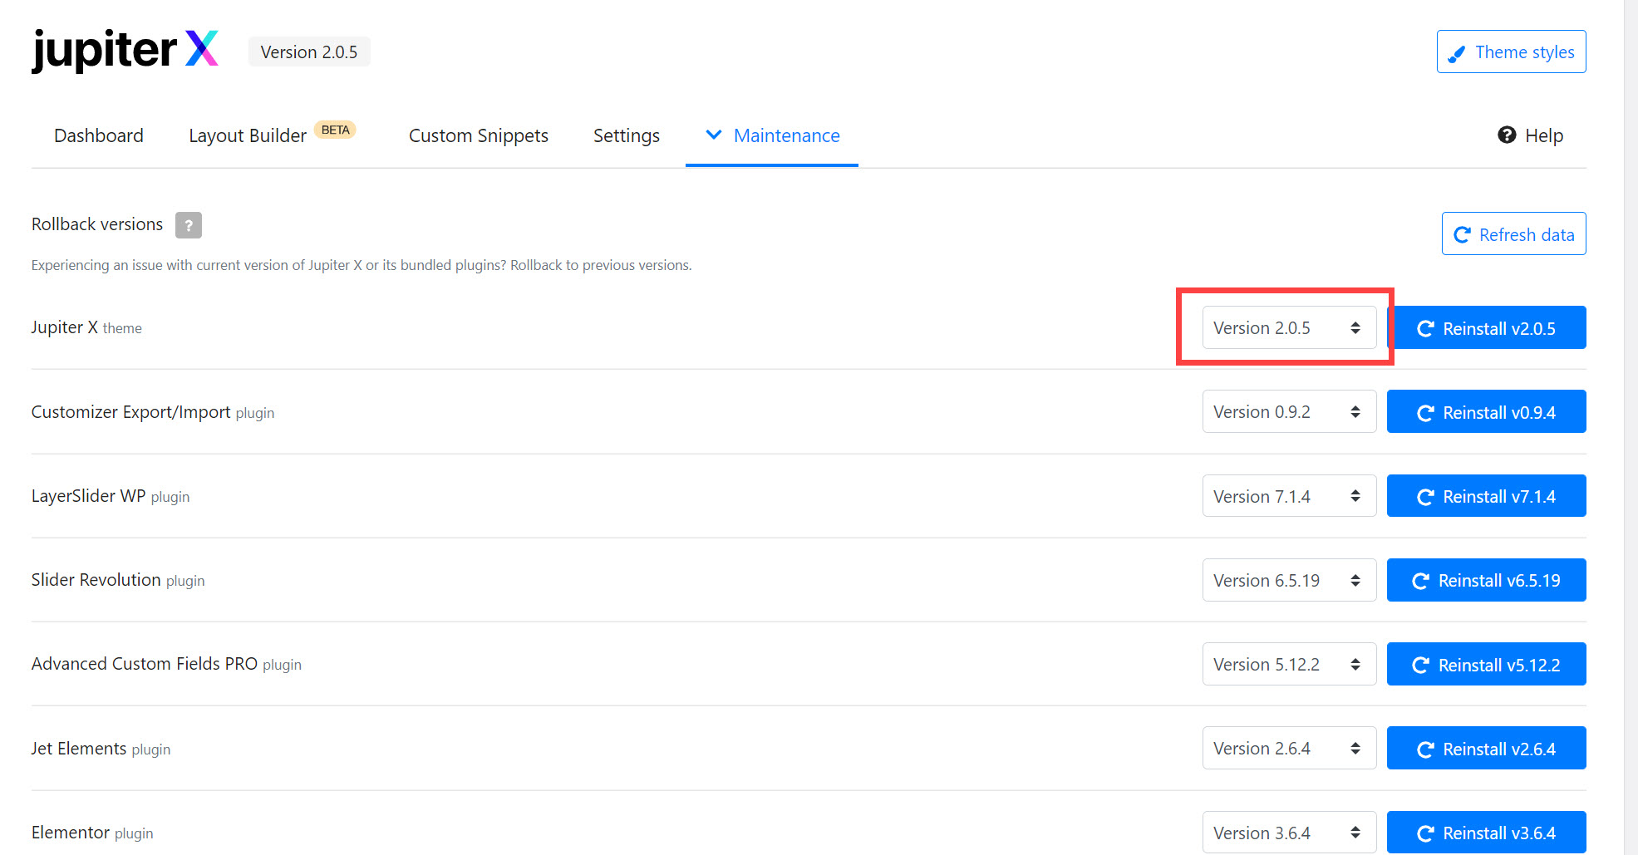Click the help question mark icon beside Rollback versions
This screenshot has width=1638, height=855.
[x=189, y=225]
